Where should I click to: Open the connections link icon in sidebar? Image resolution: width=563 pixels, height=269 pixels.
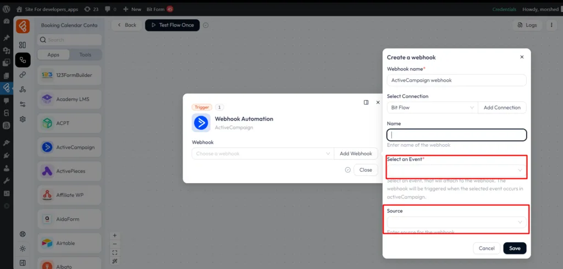pos(23,75)
